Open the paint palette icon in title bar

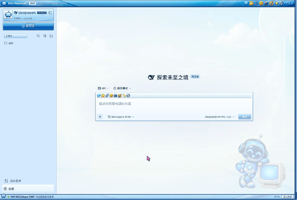pyautogui.click(x=271, y=3)
